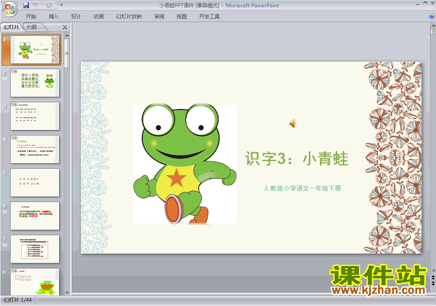Select slide 6 thumbnail
Image resolution: width=436 pixels, height=306 pixels.
[35, 216]
